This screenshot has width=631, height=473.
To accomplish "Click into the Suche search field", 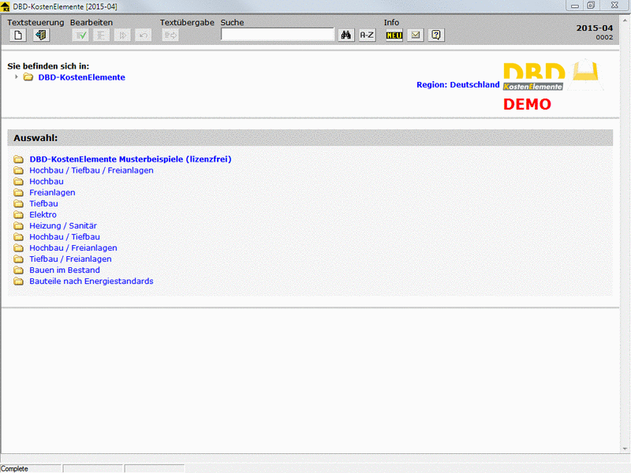I will pos(278,35).
